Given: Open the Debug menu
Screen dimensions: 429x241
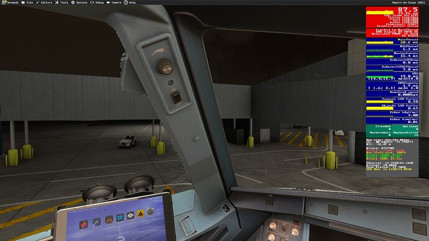Looking at the screenshot, I should [97, 2].
